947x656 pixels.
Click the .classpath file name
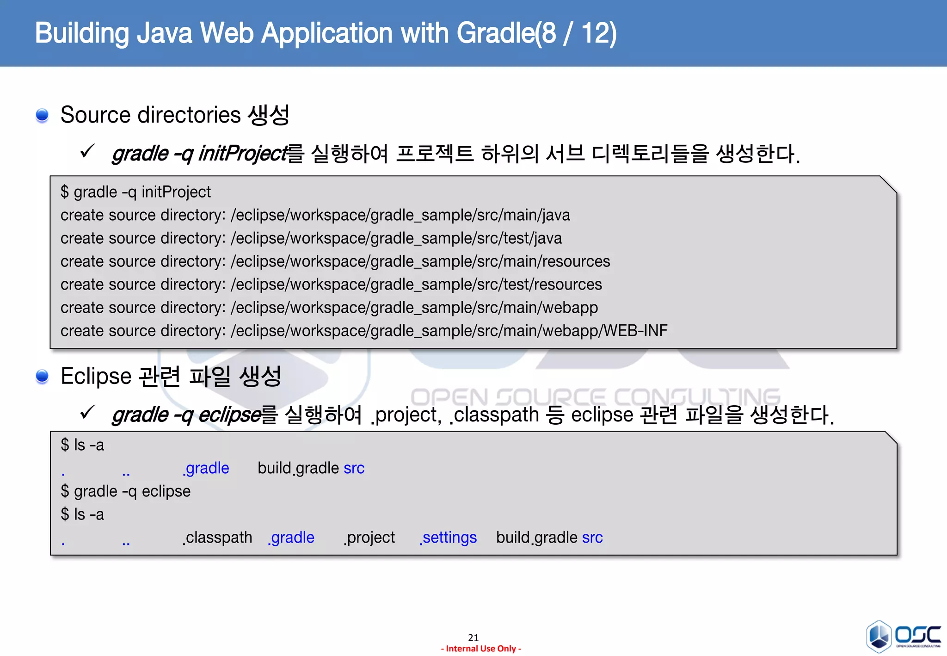pyautogui.click(x=217, y=538)
